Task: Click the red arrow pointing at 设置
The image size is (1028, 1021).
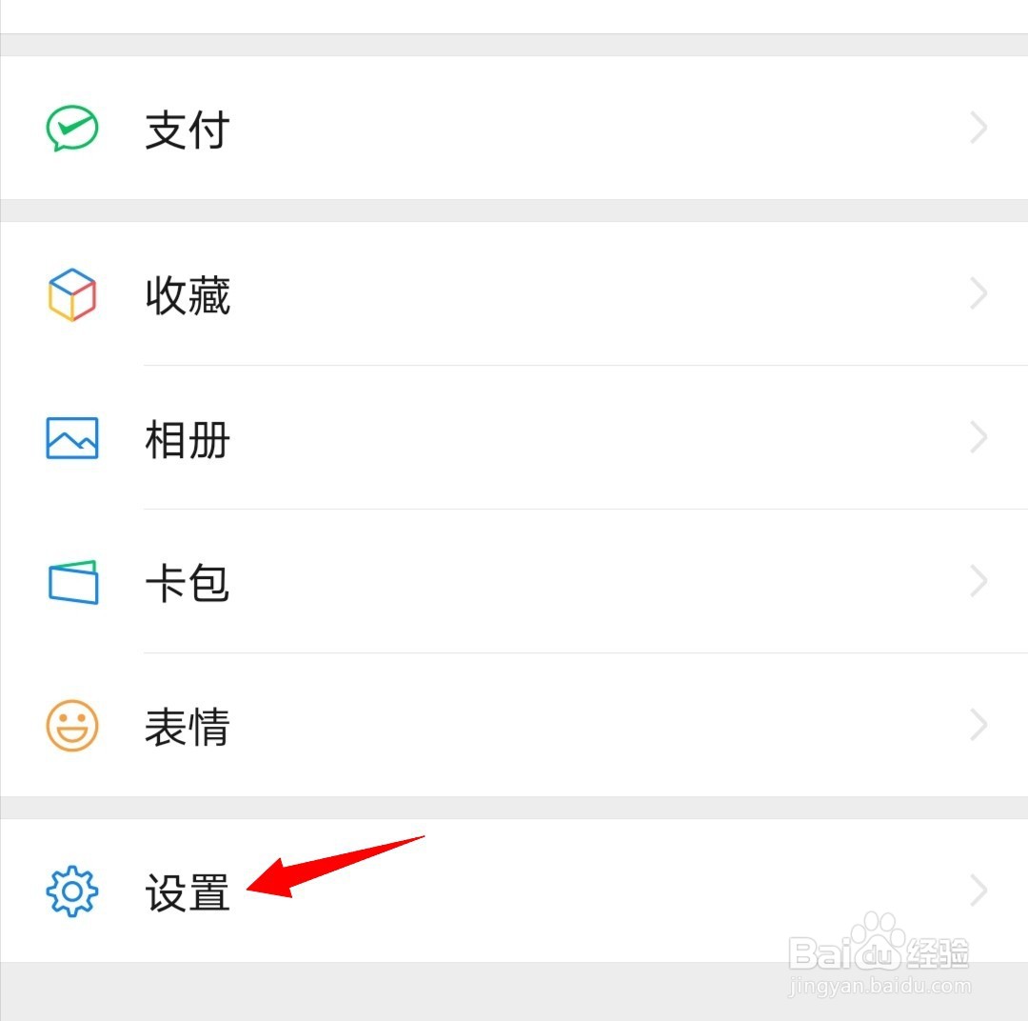Action: pyautogui.click(x=335, y=867)
